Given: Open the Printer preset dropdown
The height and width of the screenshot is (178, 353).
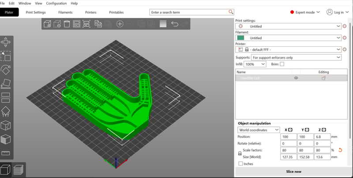Looking at the screenshot, I should point(289,49).
